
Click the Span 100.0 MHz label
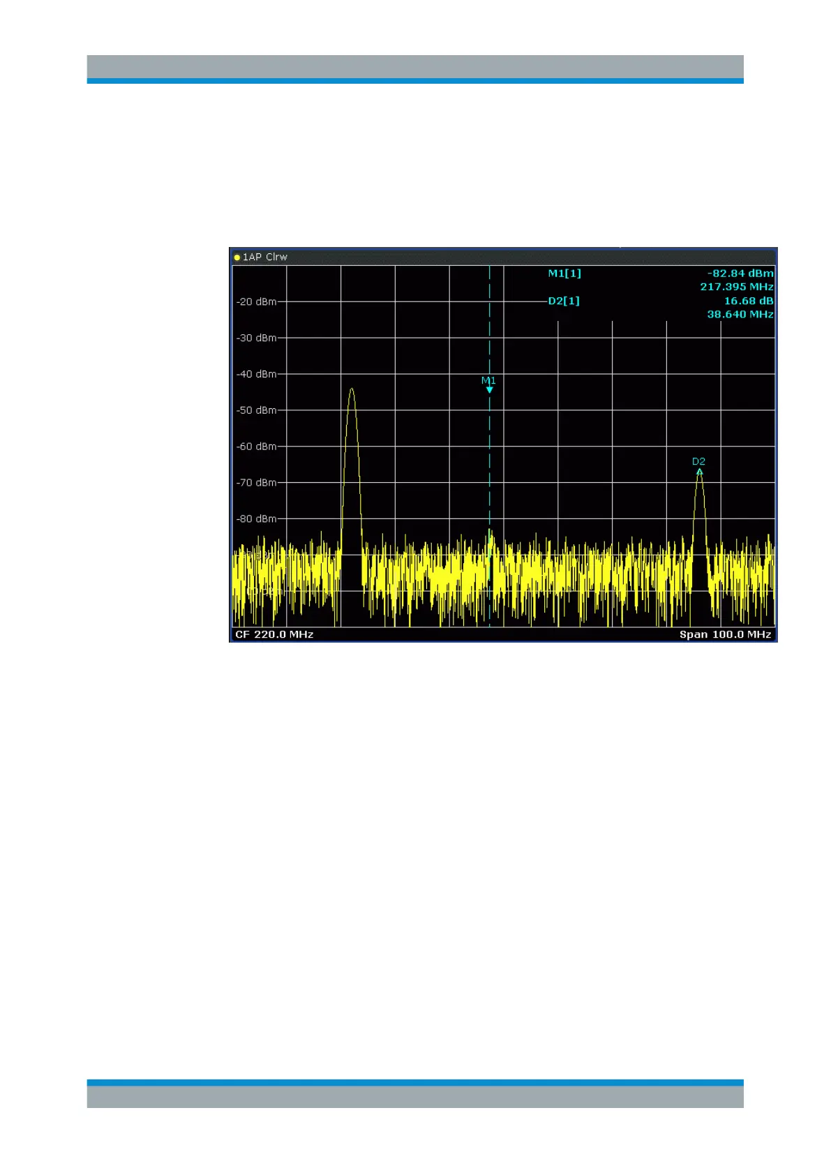coord(726,634)
